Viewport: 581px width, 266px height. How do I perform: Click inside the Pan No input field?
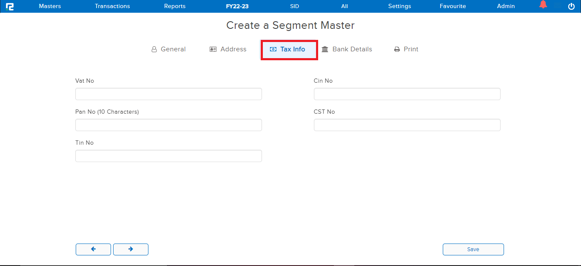168,125
